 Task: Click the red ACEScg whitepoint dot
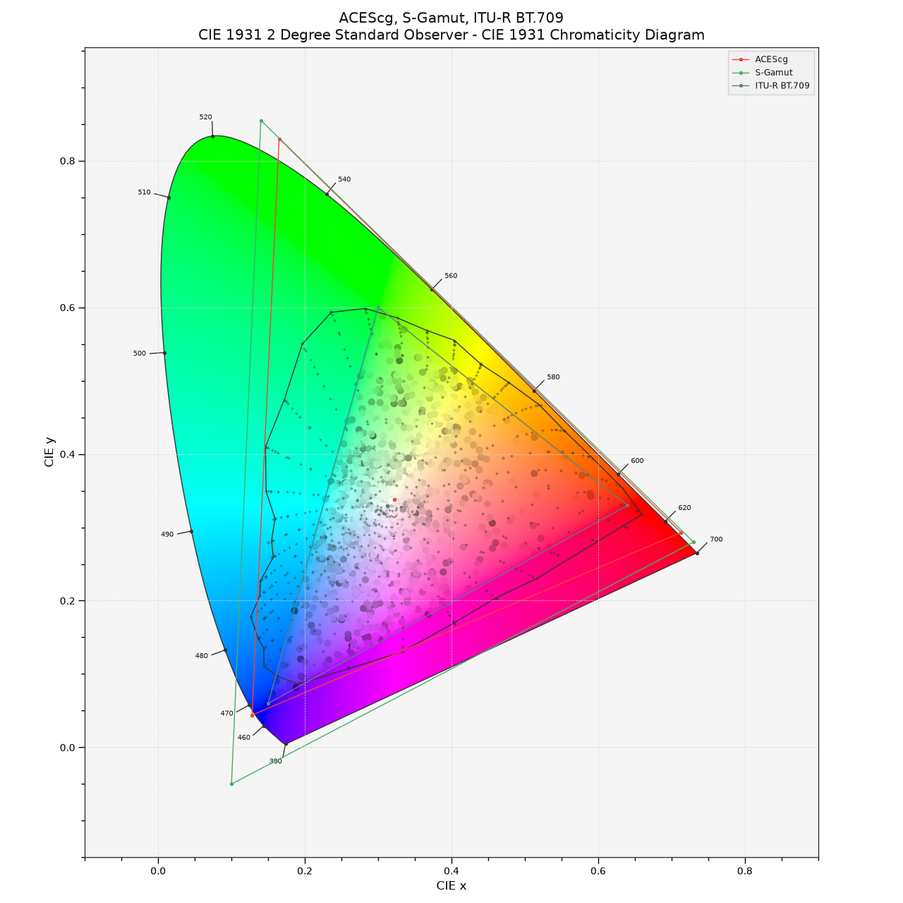tap(394, 499)
